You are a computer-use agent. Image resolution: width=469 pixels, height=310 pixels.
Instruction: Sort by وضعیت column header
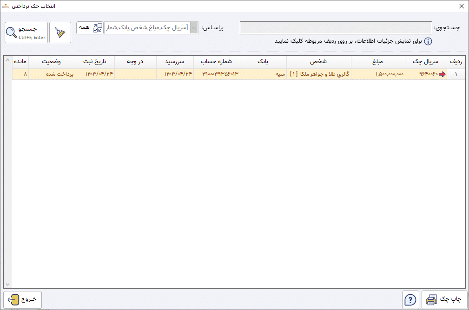pos(52,62)
